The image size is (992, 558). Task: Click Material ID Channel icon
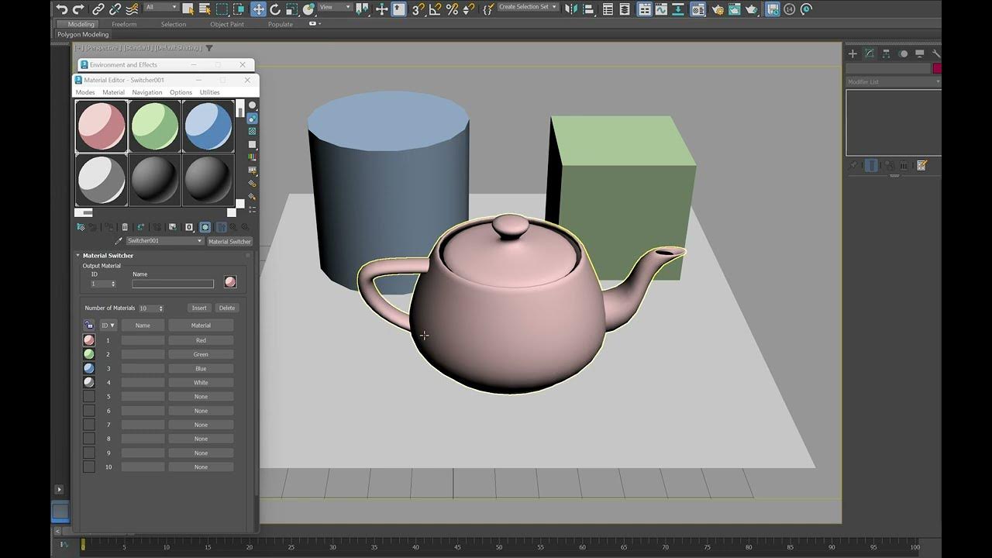pyautogui.click(x=189, y=227)
